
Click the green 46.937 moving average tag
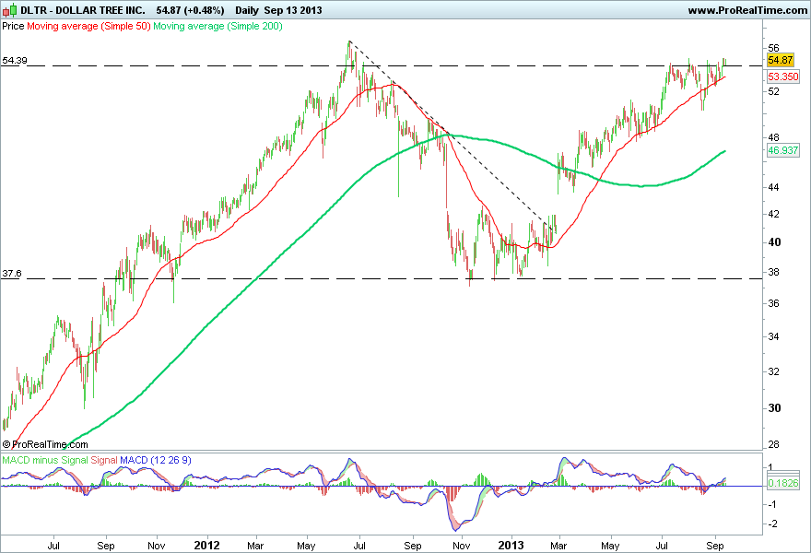pos(783,150)
